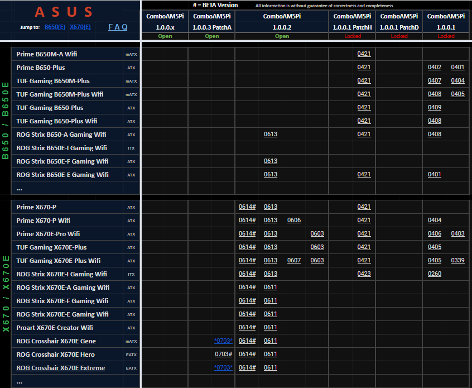Open BIOS 0613 for ROG Strix B650E-F Gaming Wifi
Viewport: 472px width, 388px height.
271,161
